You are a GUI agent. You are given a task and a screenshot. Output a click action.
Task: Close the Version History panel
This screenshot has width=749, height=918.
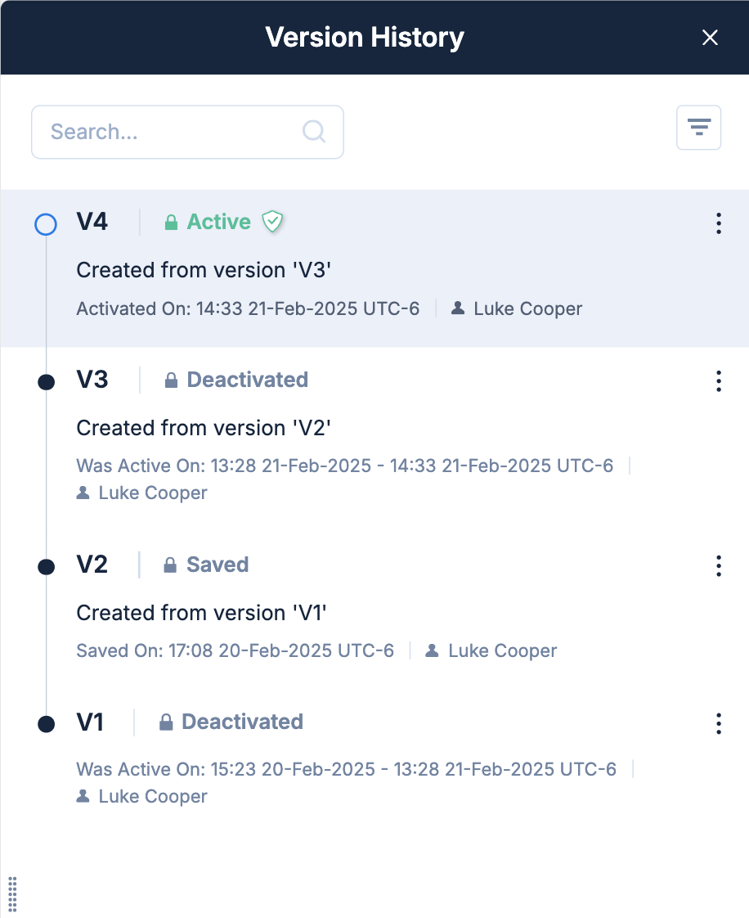(710, 38)
